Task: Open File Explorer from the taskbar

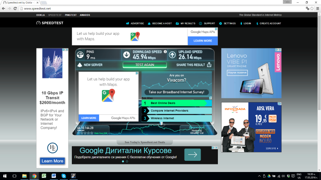Action: [x=24, y=176]
